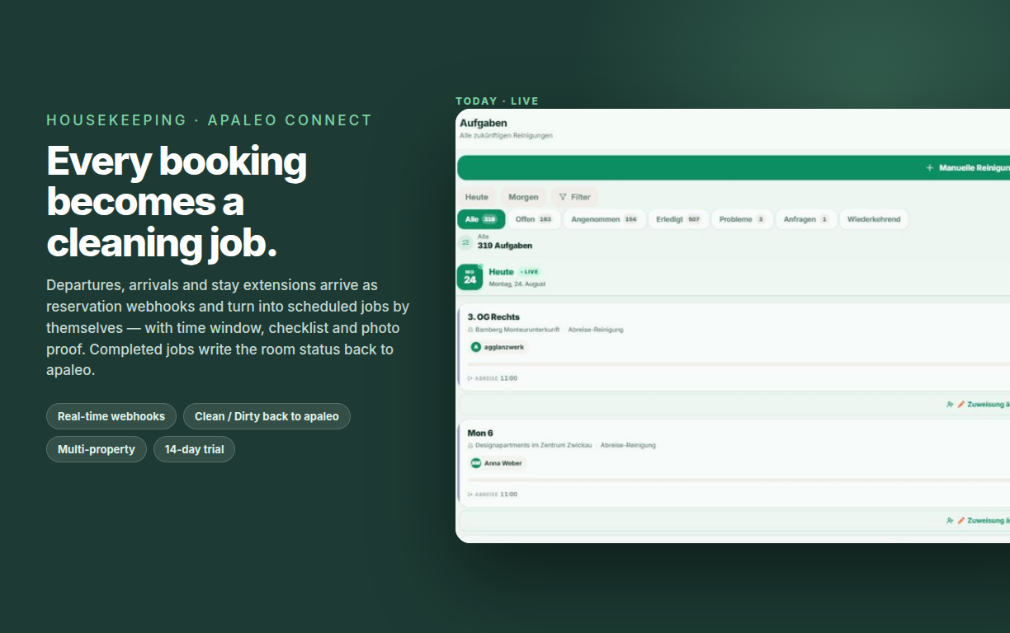
Task: Click the pencil icon under 3. OG Rechts
Action: pos(960,405)
